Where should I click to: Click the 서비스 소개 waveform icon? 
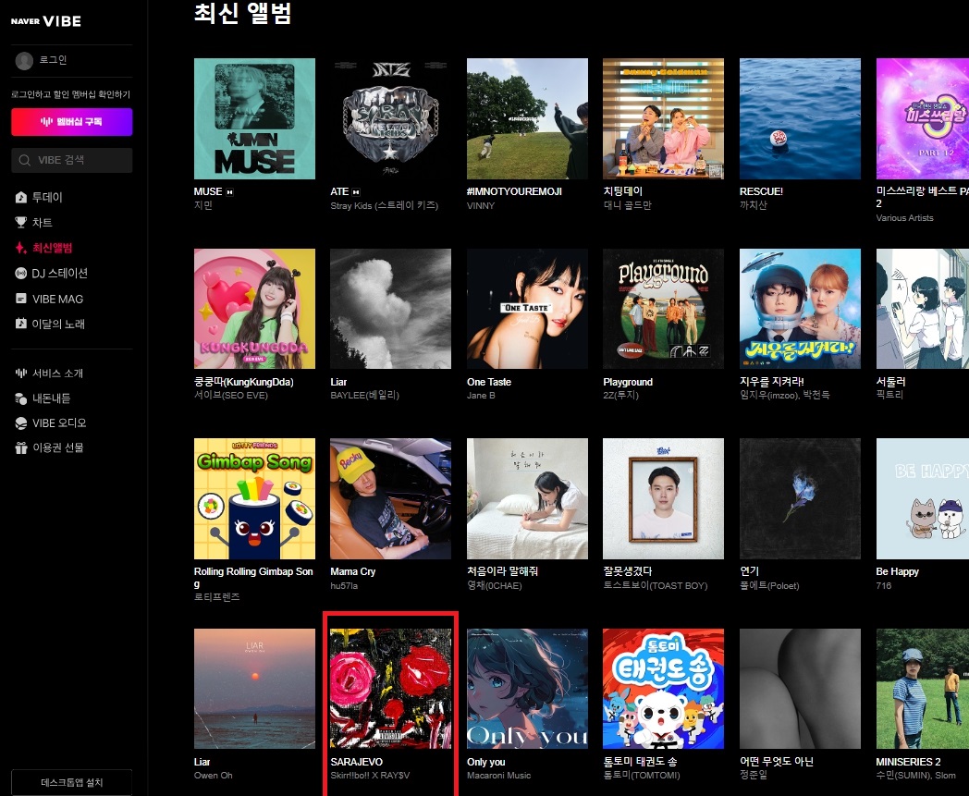click(21, 373)
